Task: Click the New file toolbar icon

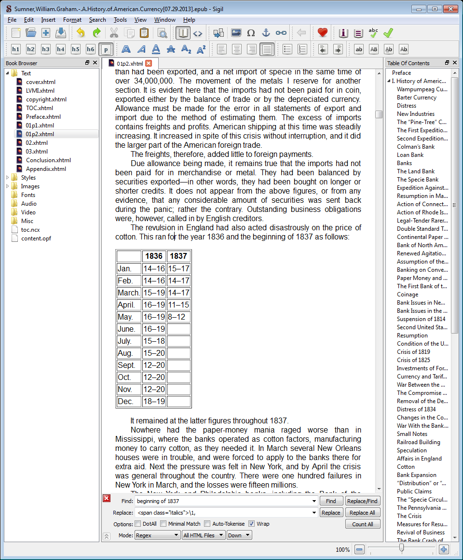Action: point(16,33)
